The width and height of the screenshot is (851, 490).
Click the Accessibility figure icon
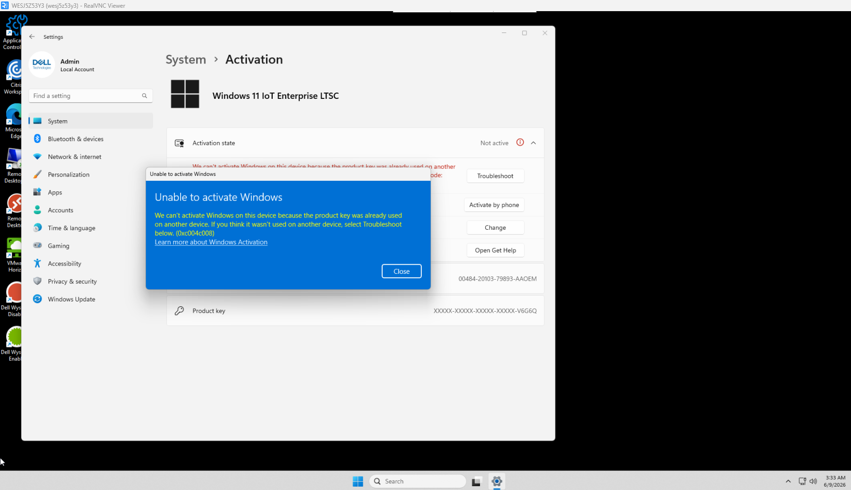click(x=37, y=264)
